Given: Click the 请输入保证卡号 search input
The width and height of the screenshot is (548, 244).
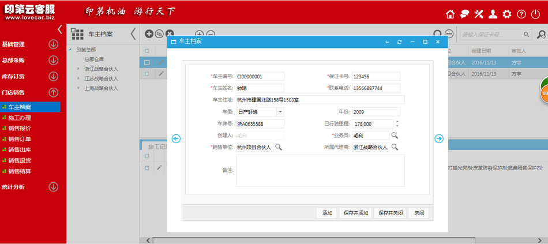Looking at the screenshot, I should [x=491, y=34].
